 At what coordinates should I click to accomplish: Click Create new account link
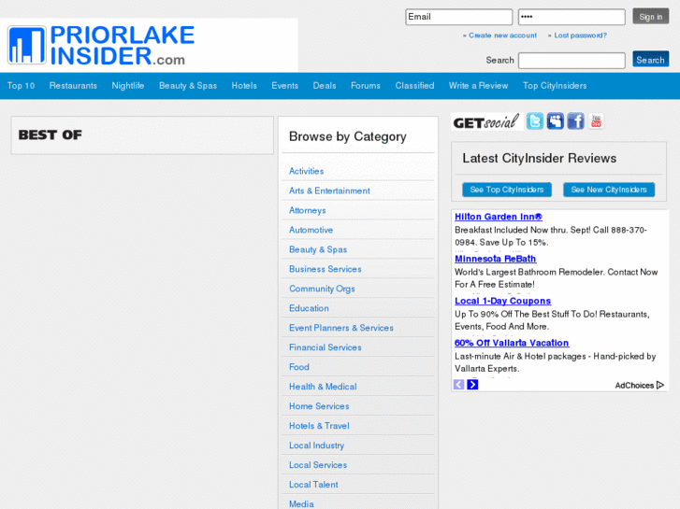pyautogui.click(x=502, y=35)
